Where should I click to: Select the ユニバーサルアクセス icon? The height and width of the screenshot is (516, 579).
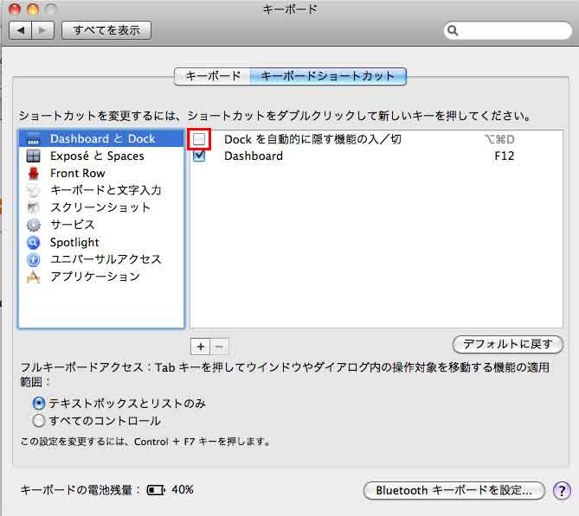pyautogui.click(x=34, y=259)
